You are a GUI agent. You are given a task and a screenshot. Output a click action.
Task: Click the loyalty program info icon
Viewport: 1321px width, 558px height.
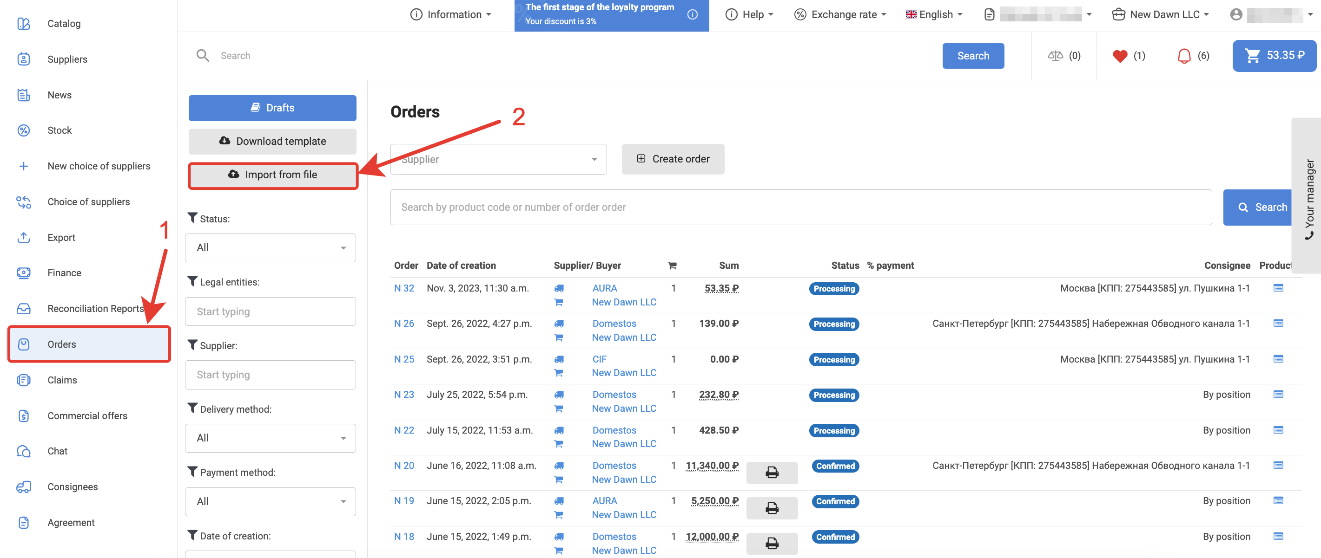coord(692,14)
